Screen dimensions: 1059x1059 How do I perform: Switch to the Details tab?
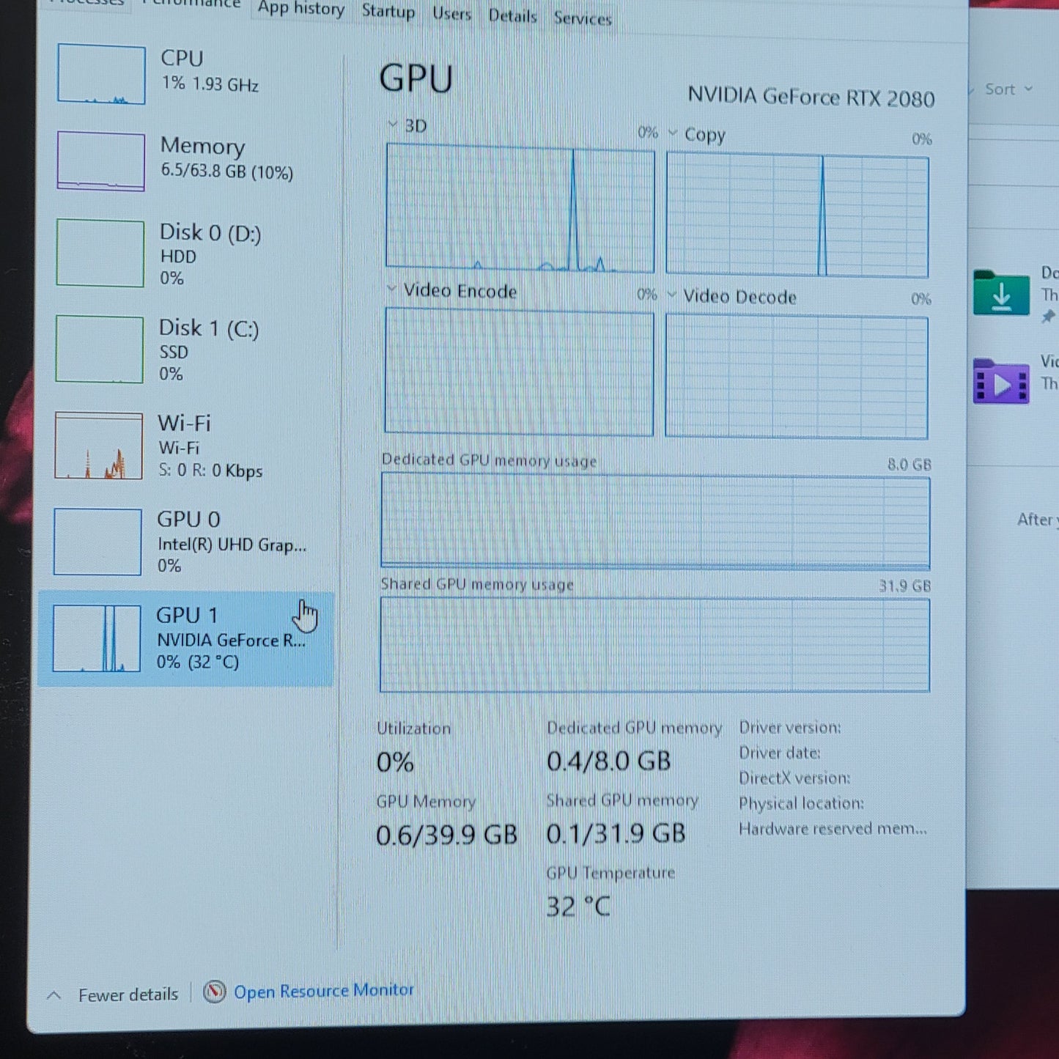(x=512, y=16)
